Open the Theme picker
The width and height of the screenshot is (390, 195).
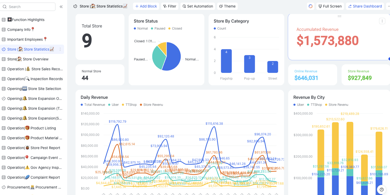point(227,6)
